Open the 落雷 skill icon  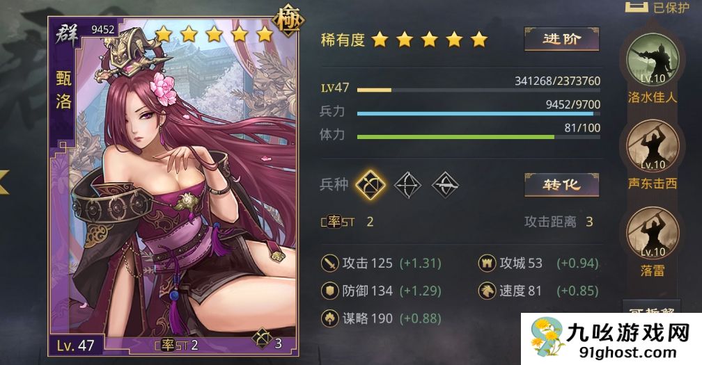point(653,233)
